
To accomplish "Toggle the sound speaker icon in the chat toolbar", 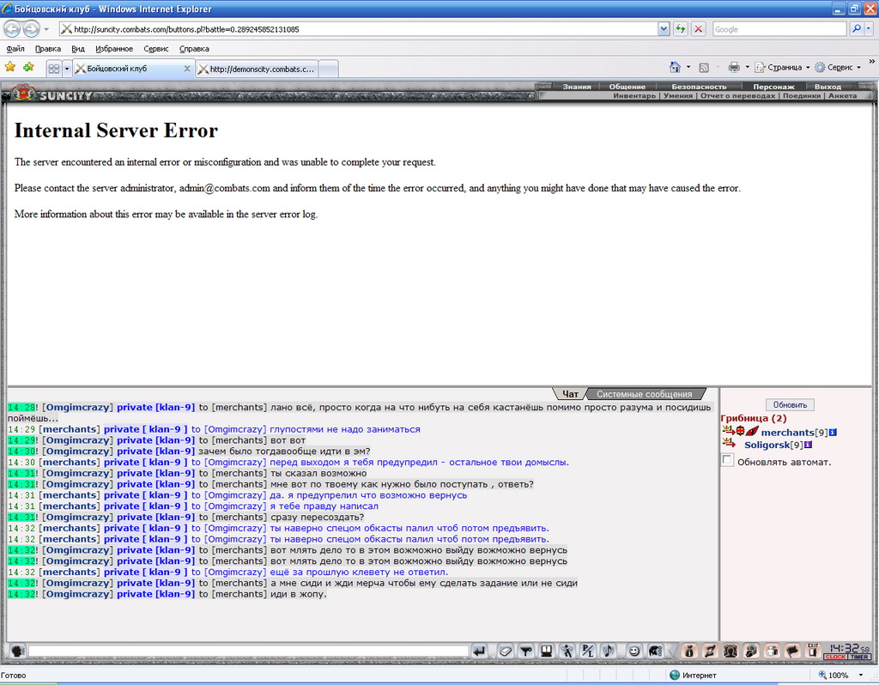I will point(608,651).
